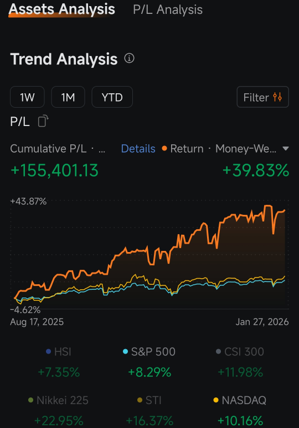Choose the 1M time range
This screenshot has height=428, width=299.
coord(68,97)
